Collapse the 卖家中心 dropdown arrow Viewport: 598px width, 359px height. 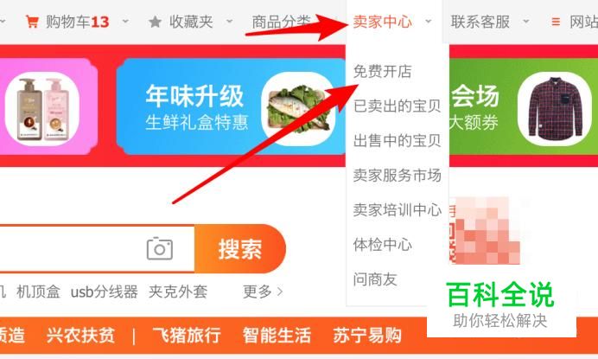(x=429, y=22)
